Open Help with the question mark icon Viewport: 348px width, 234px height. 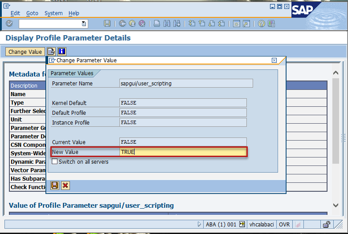262,24
